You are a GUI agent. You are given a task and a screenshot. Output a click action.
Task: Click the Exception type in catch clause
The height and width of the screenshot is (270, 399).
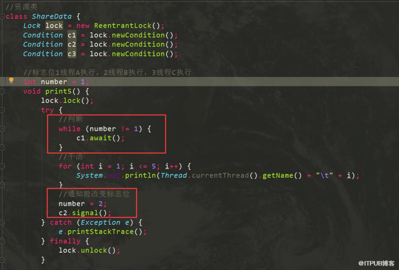coord(100,223)
